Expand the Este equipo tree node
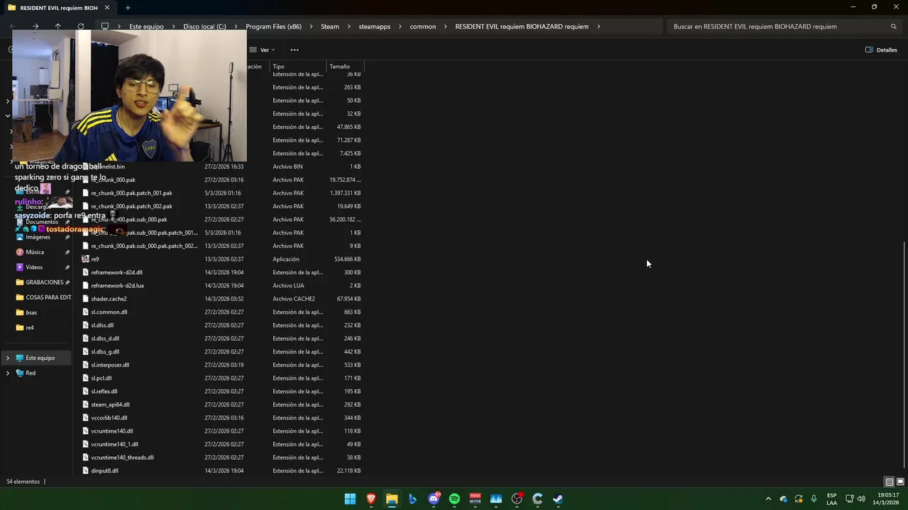 pos(8,358)
